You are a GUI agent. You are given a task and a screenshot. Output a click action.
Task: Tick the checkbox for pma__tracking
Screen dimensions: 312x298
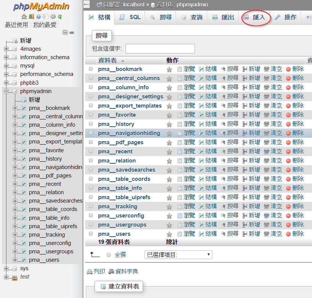(91, 206)
